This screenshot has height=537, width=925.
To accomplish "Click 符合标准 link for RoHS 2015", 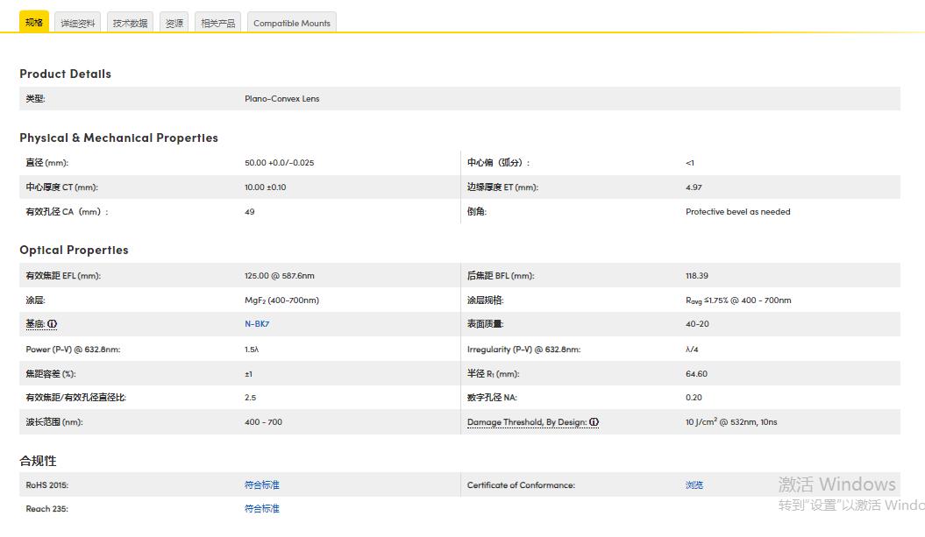I will tap(262, 485).
